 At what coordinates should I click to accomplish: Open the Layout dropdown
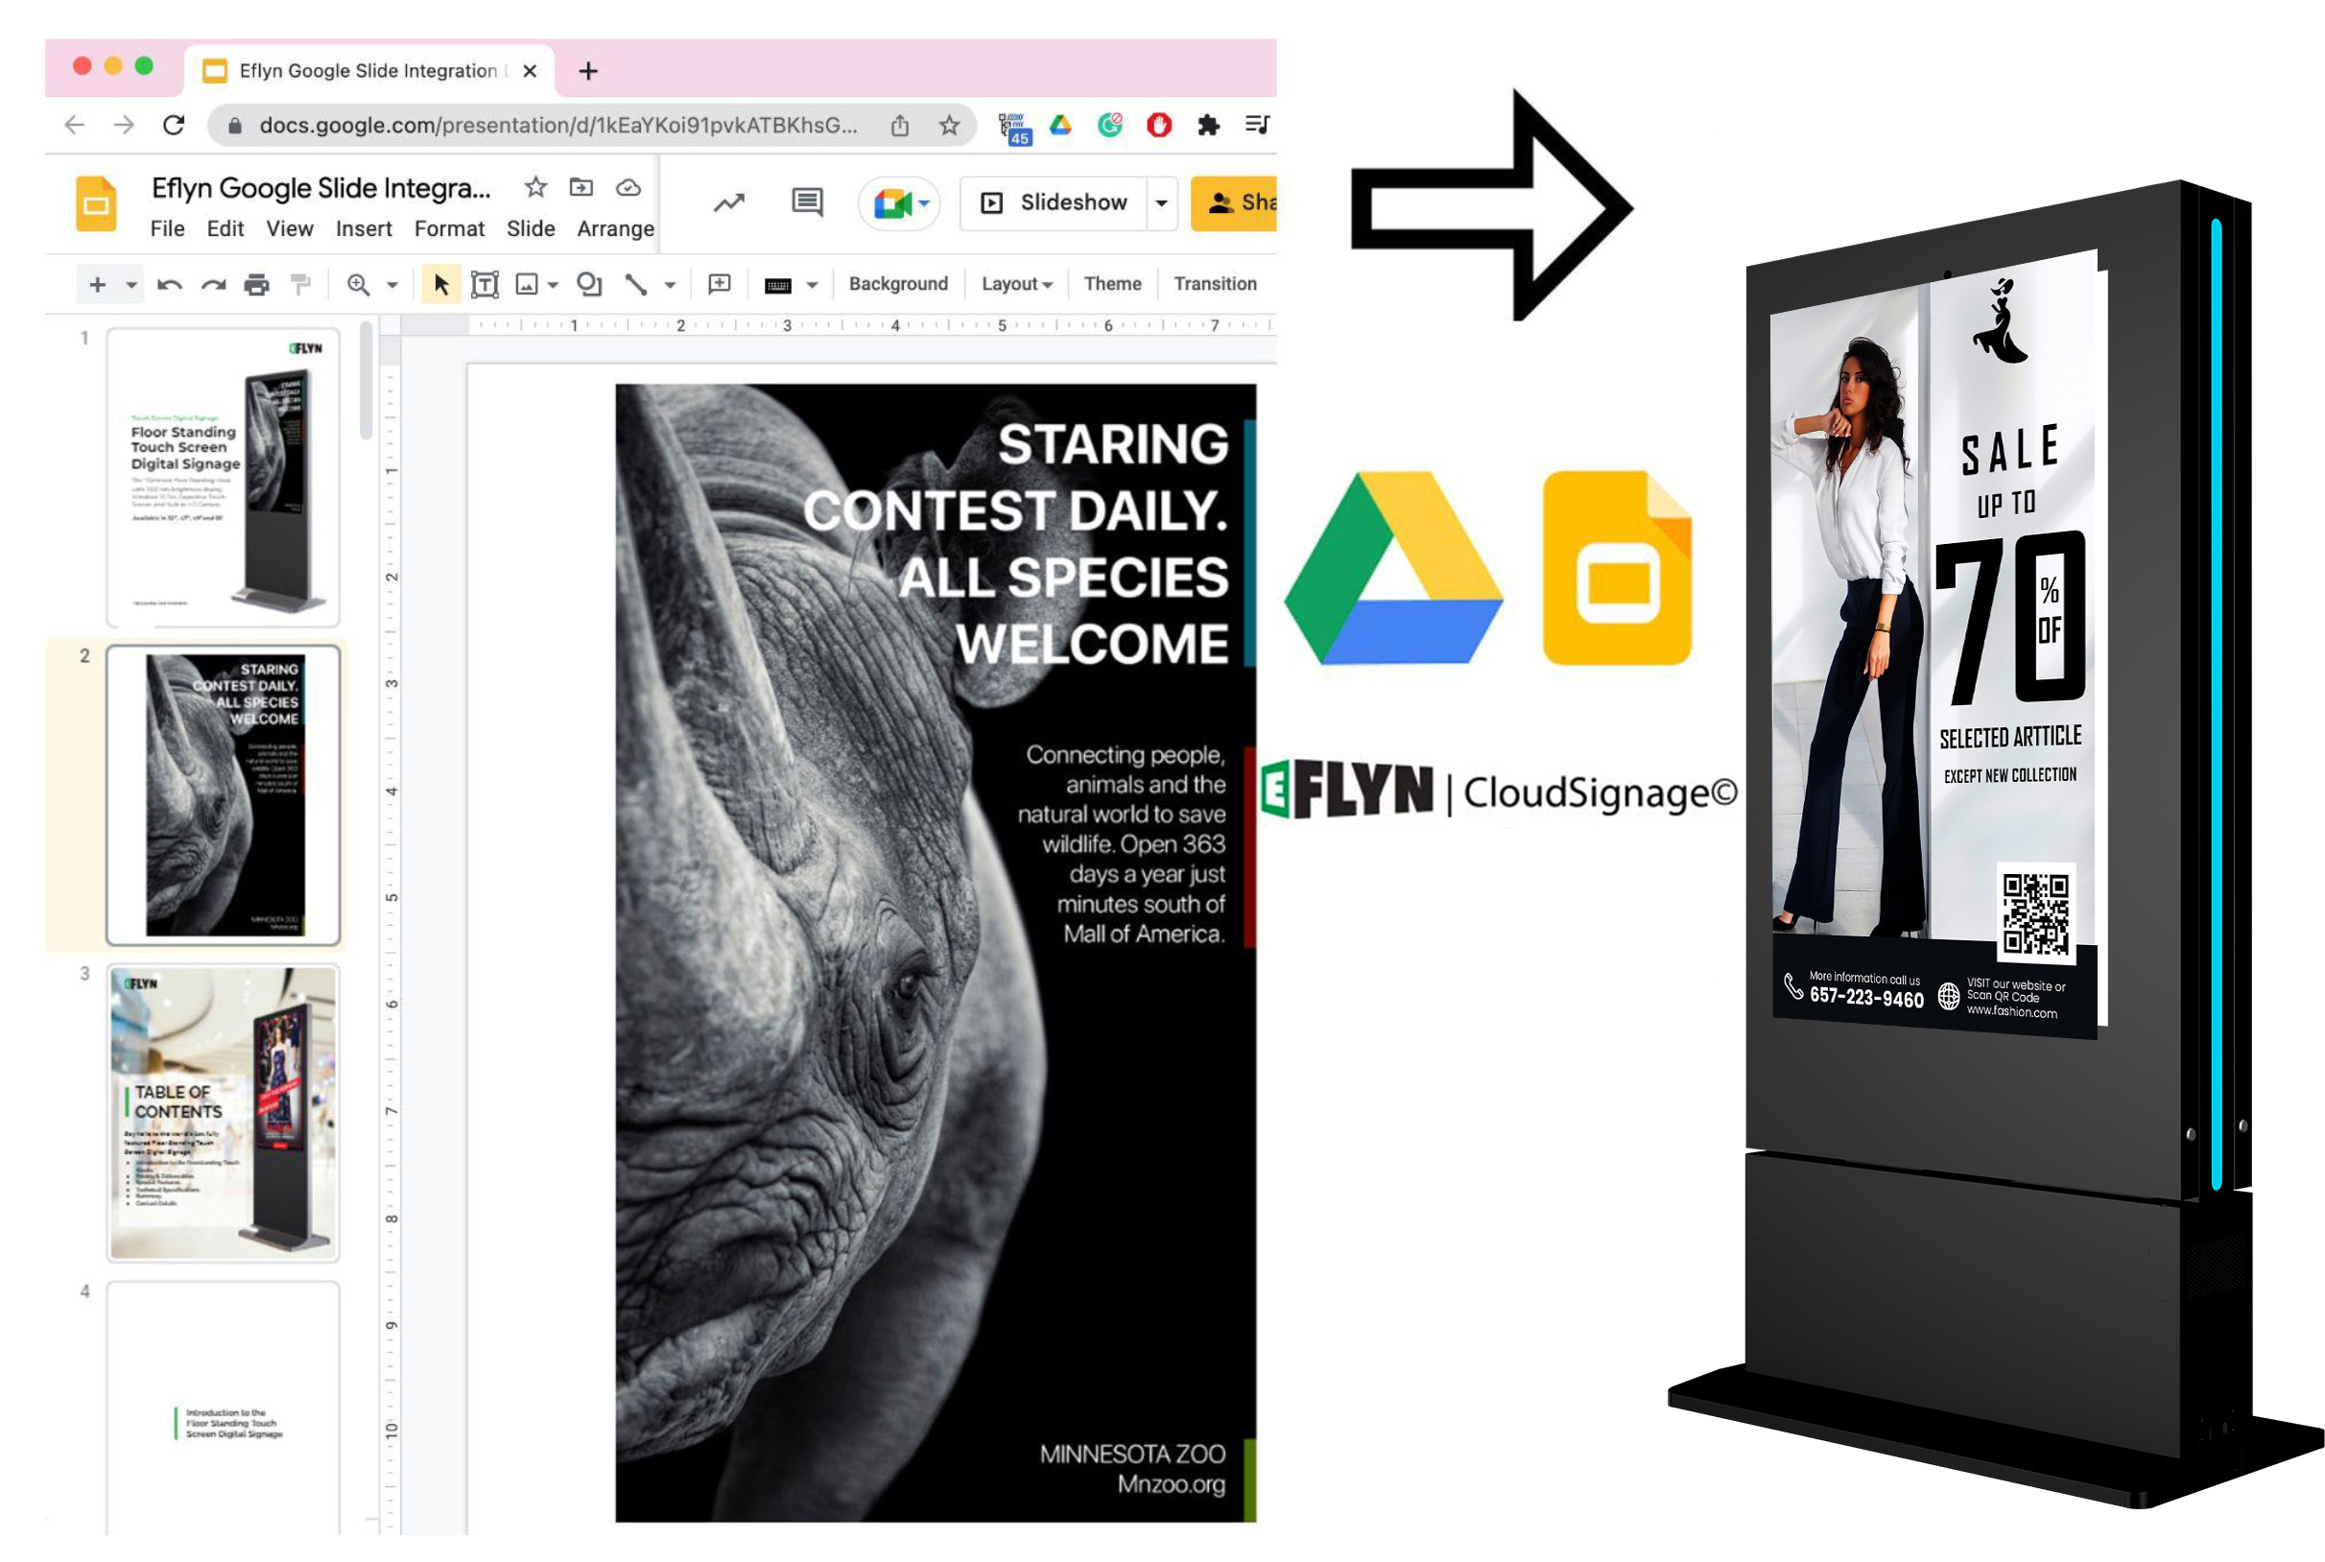1016,285
